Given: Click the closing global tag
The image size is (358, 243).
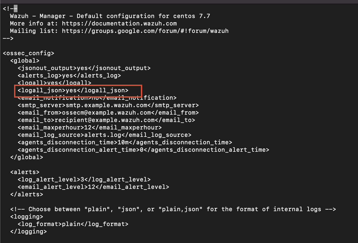Looking at the screenshot, I should coord(26,157).
